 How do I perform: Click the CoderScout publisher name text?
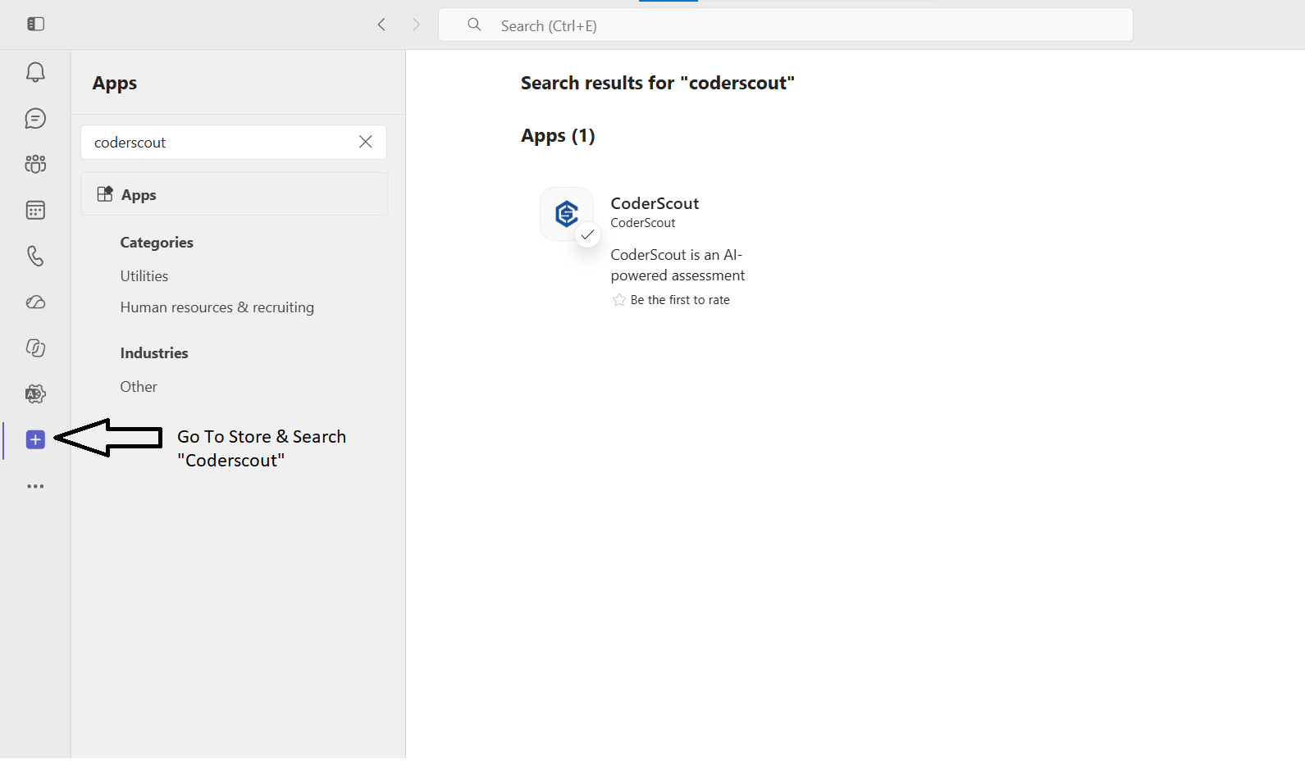(x=643, y=223)
